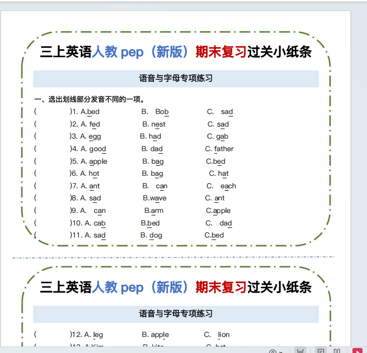Select 'sad' in question 11 option A
This screenshot has width=367, height=353.
[99, 236]
